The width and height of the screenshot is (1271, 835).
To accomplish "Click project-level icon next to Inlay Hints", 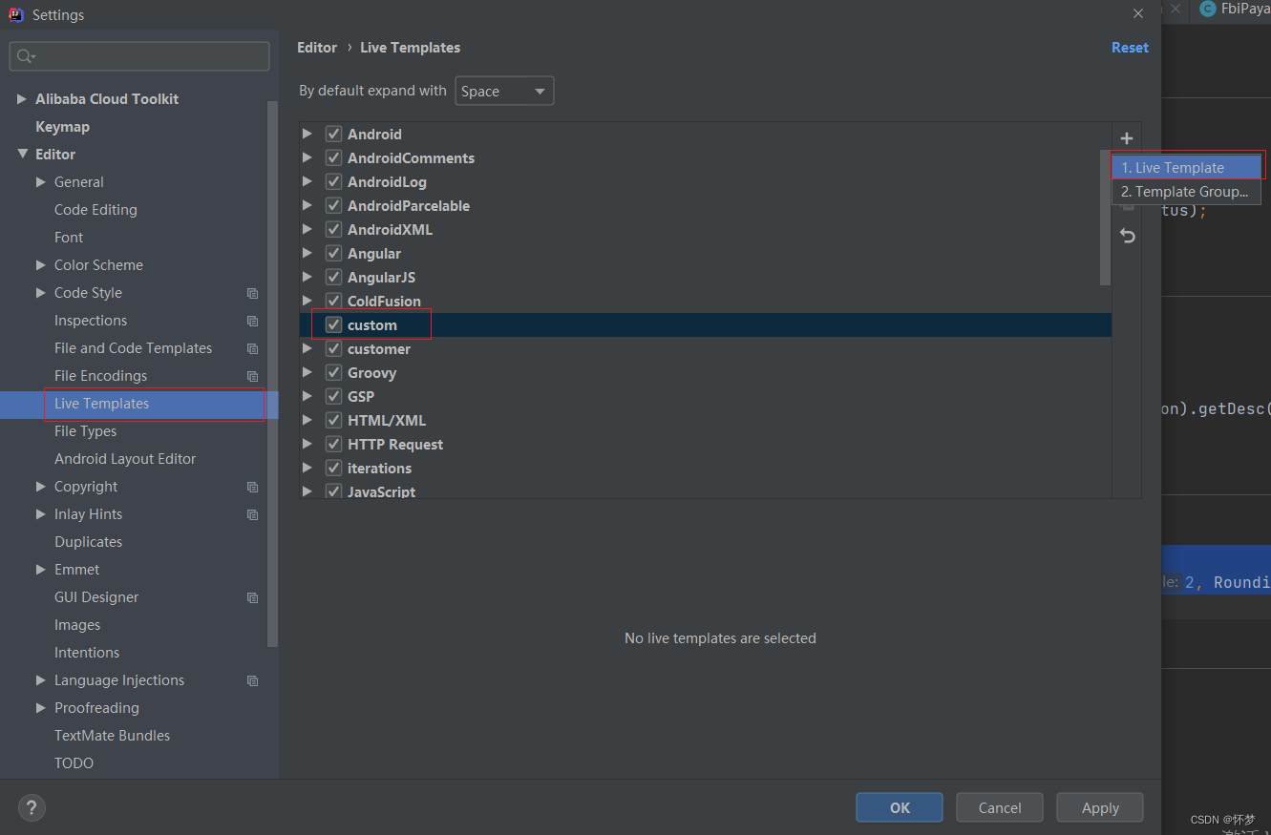I will 252,514.
